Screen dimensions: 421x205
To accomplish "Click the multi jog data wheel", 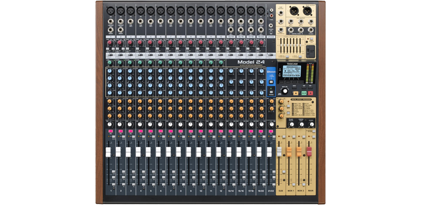I will [x=285, y=91].
